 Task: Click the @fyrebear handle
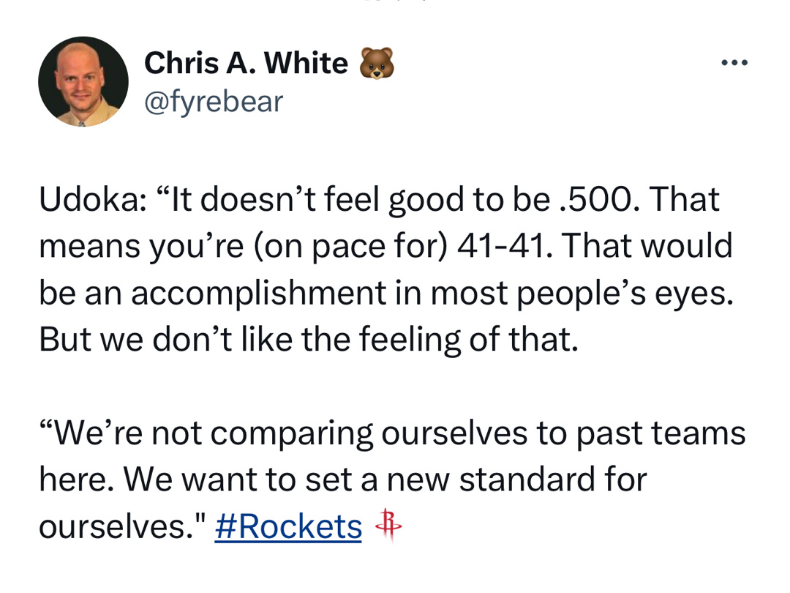pos(214,101)
